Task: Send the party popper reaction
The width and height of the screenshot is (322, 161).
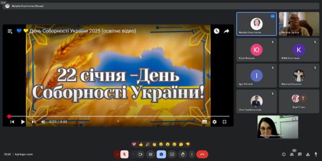Action: [x=148, y=144]
